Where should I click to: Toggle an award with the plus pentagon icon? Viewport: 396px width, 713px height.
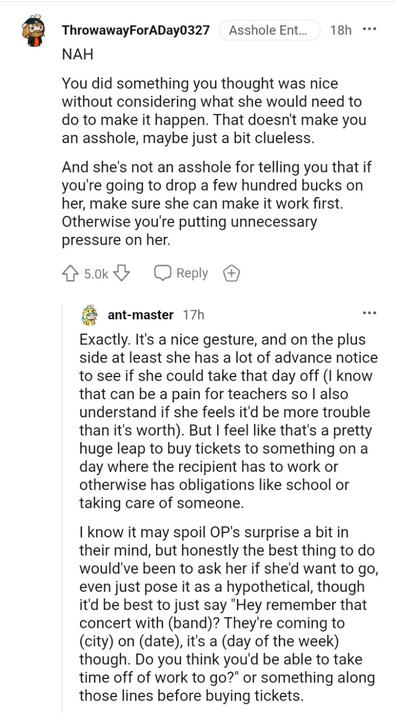coord(231,272)
